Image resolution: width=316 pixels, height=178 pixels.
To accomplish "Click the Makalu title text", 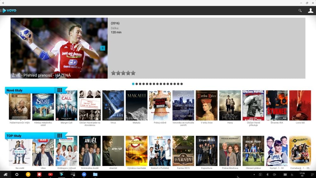I will (137, 123).
